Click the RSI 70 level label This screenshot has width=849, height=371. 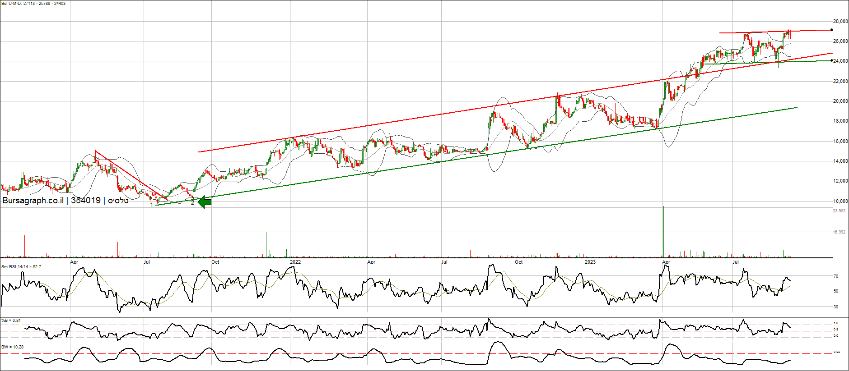pyautogui.click(x=836, y=276)
